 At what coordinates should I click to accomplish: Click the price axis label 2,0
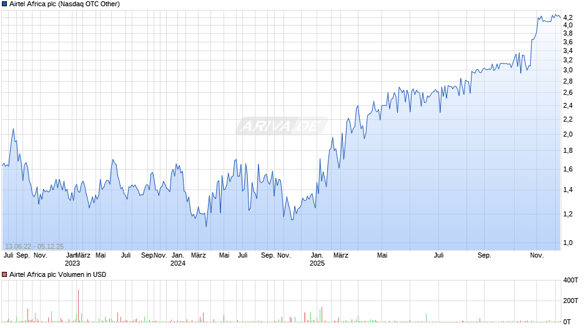coord(568,134)
